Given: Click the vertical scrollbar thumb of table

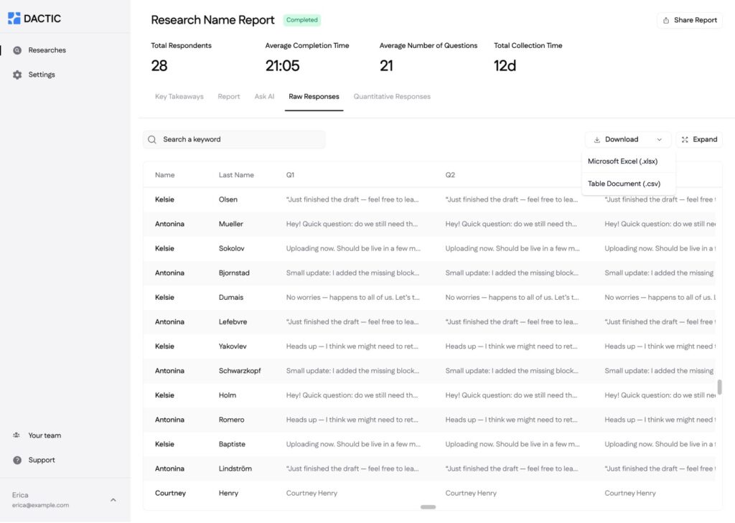Looking at the screenshot, I should pos(719,387).
